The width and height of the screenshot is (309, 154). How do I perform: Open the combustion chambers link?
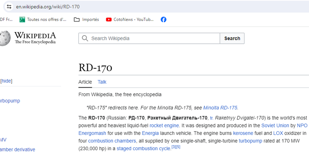click(112, 141)
